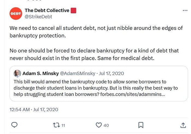Click the reply speech bubble icon
191x134 pixels.
[x=14, y=125]
